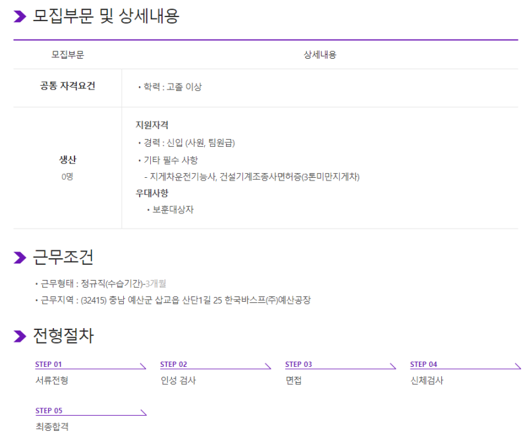527x442 pixels.
Task: Select the 상세내용 column header
Action: [x=319, y=55]
